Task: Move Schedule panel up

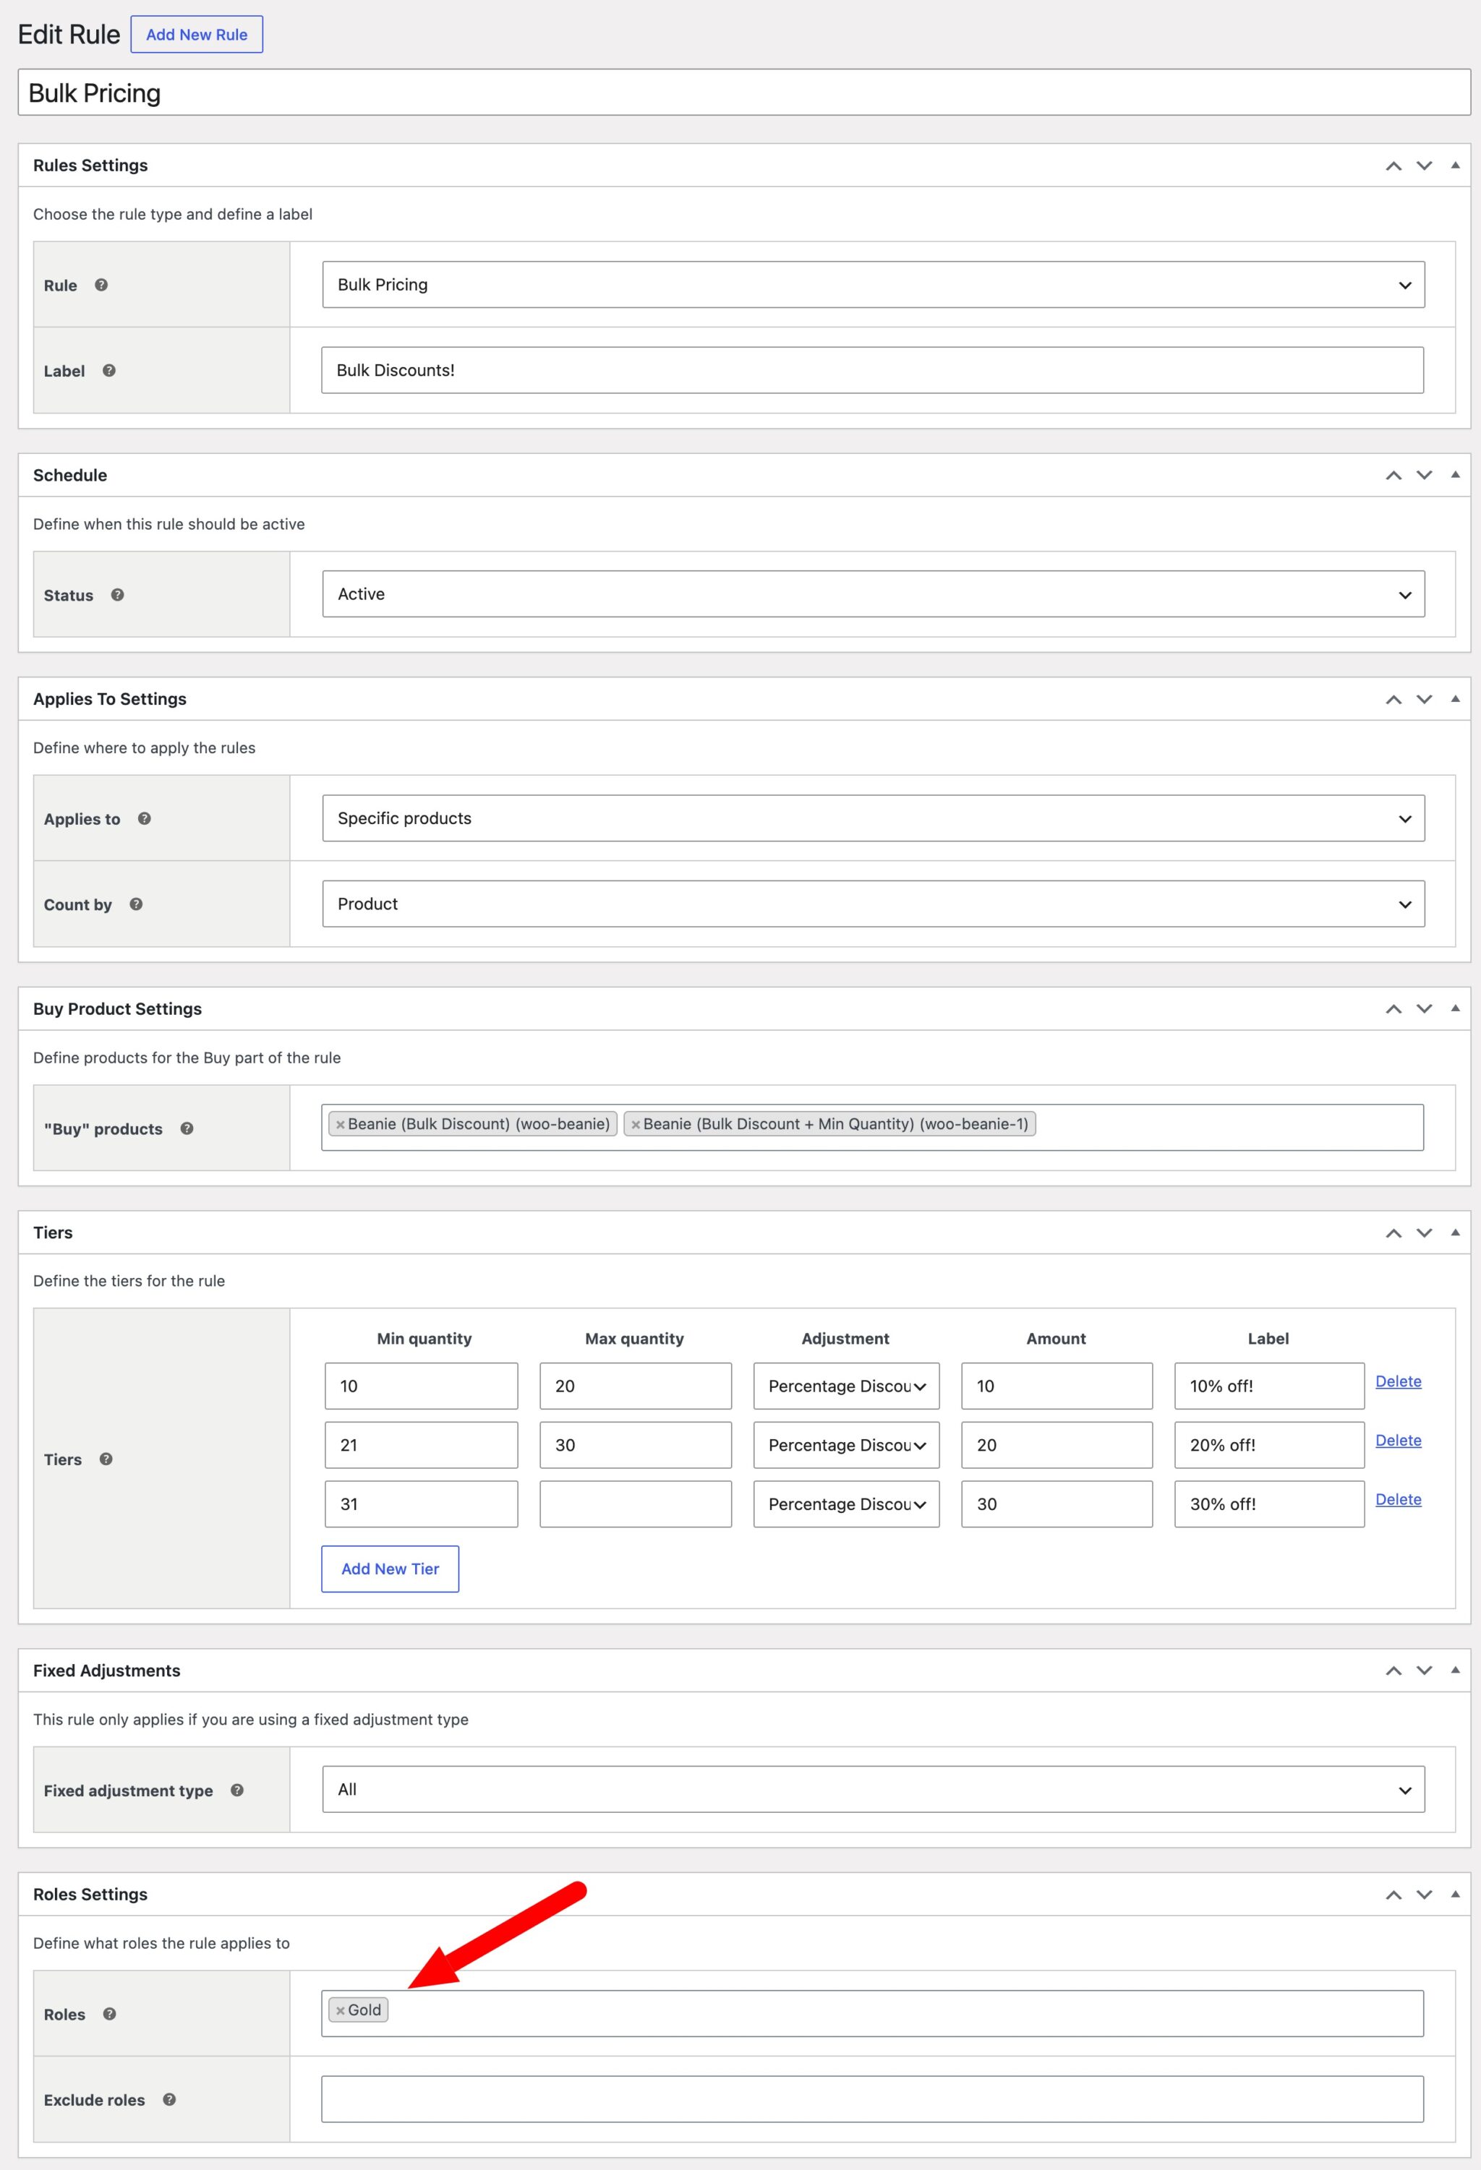Action: [1393, 475]
